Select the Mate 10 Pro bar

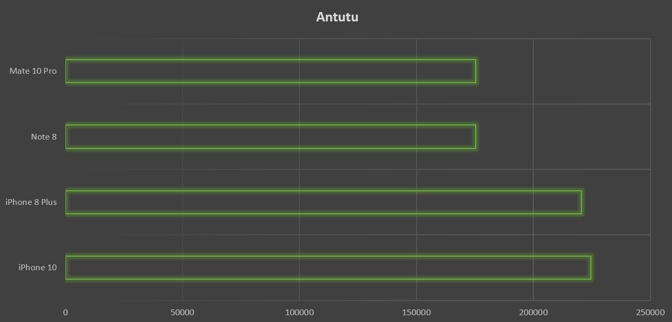tap(270, 71)
